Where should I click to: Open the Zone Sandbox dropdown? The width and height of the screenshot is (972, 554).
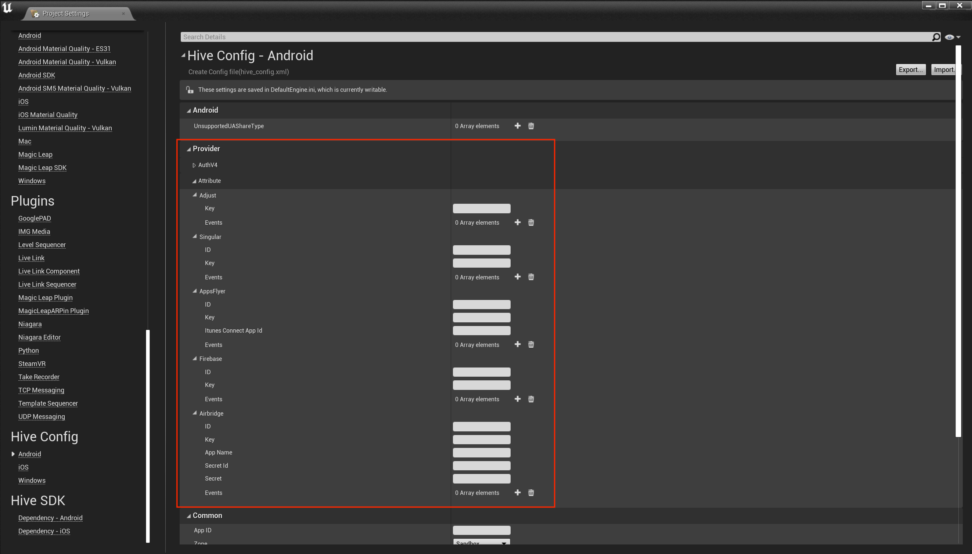pyautogui.click(x=481, y=543)
